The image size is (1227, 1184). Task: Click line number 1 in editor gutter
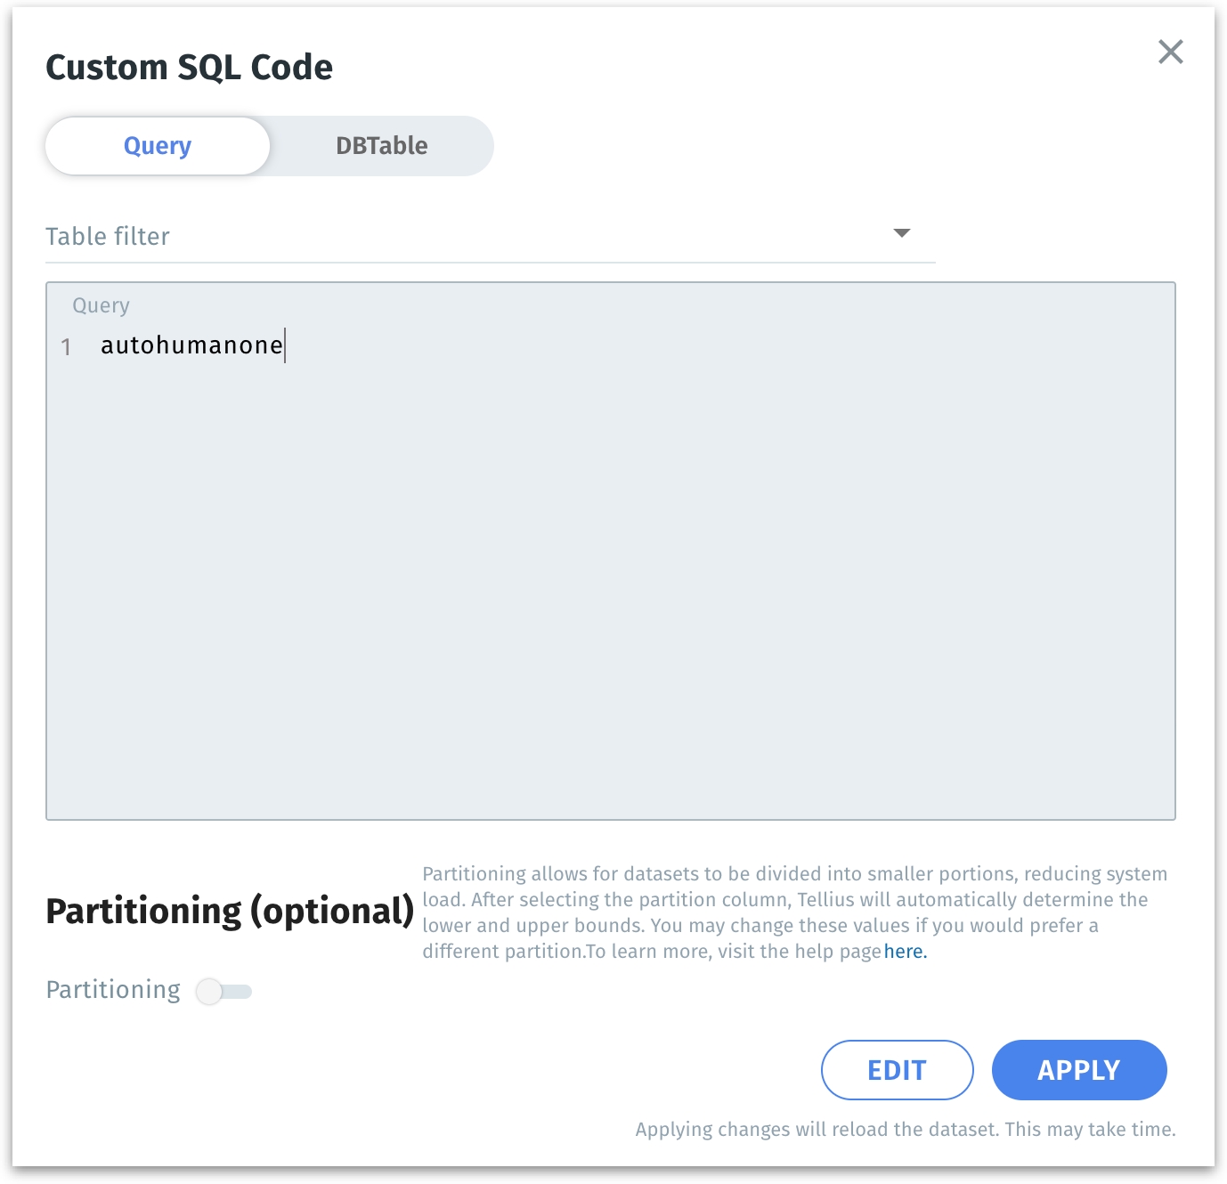pos(66,346)
